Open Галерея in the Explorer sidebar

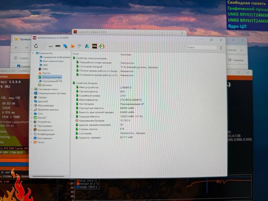24,66
